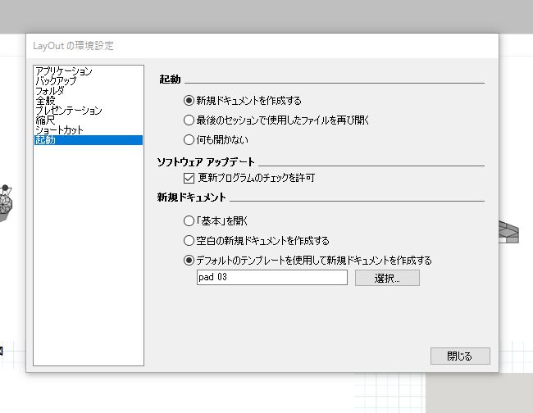Choose 最後のセッションで使用したファイルを再び開く option
The height and width of the screenshot is (413, 533).
click(189, 120)
